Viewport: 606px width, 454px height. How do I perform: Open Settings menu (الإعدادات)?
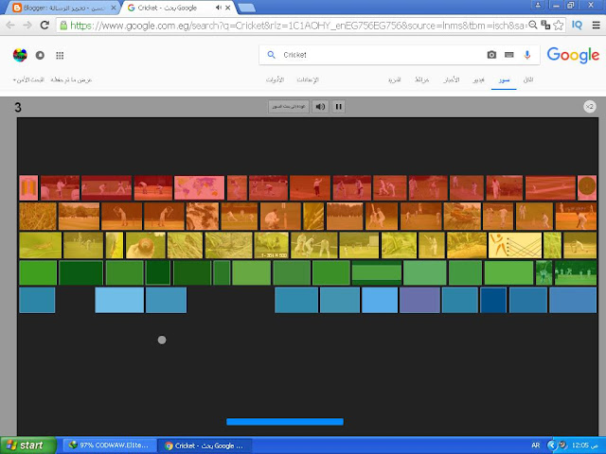click(308, 79)
